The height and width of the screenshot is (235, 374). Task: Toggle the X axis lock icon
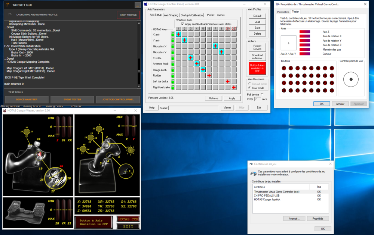click(x=173, y=34)
